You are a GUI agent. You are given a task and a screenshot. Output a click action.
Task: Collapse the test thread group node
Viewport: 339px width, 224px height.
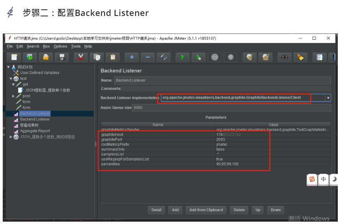(x=11, y=79)
